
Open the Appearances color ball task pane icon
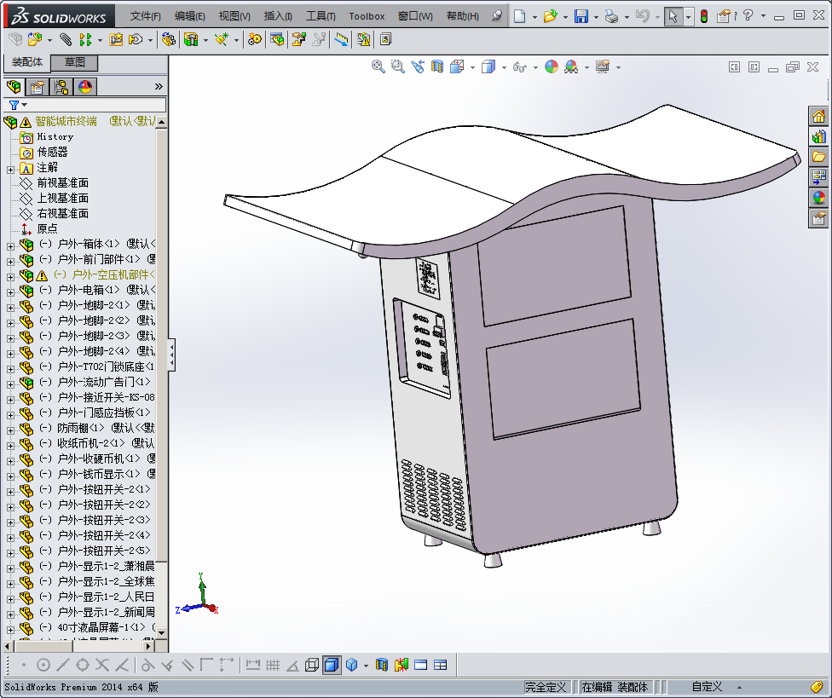pos(818,198)
